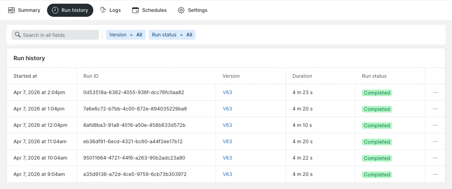Open the Version filter dropdown
Image resolution: width=452 pixels, height=189 pixels.
click(126, 35)
